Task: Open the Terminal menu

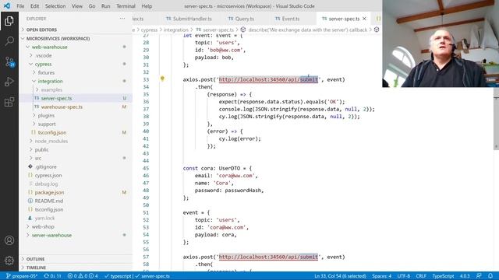Action: pos(126,6)
